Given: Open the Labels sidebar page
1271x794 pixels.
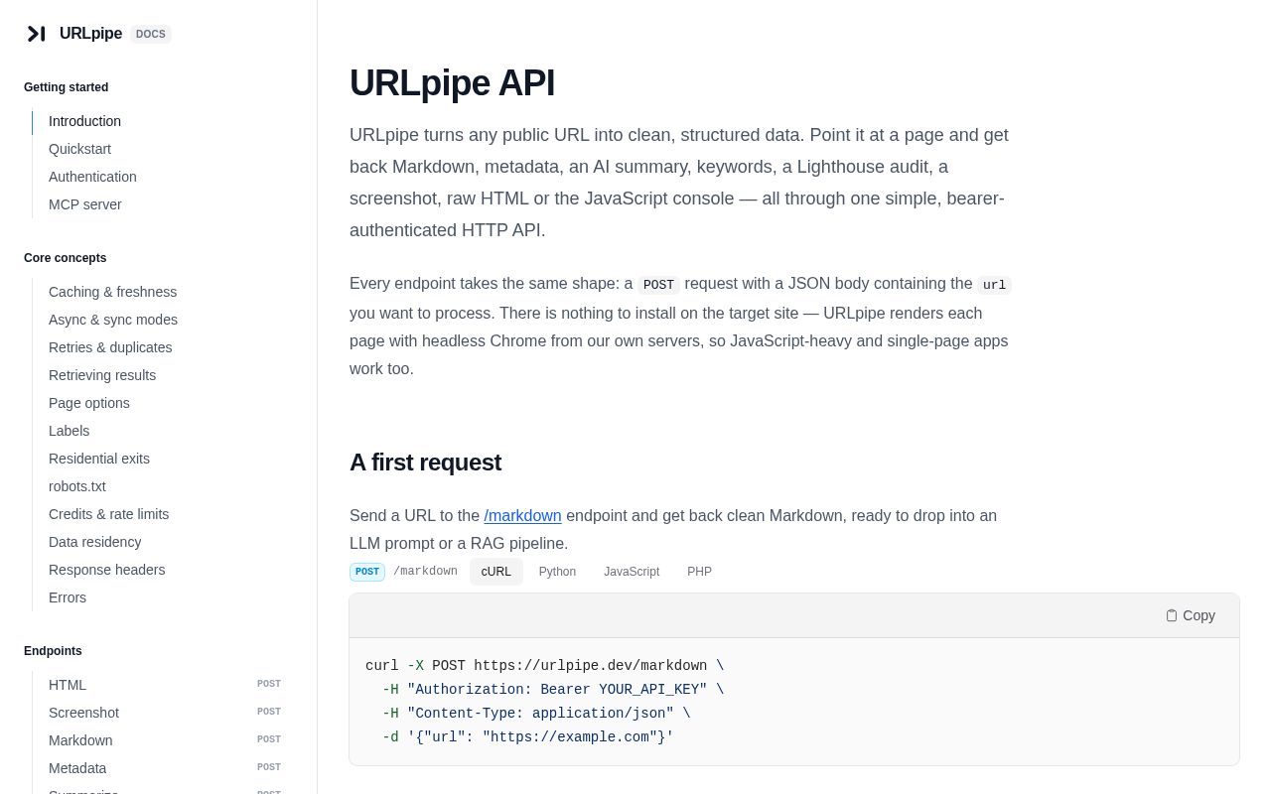Looking at the screenshot, I should click(x=69, y=431).
